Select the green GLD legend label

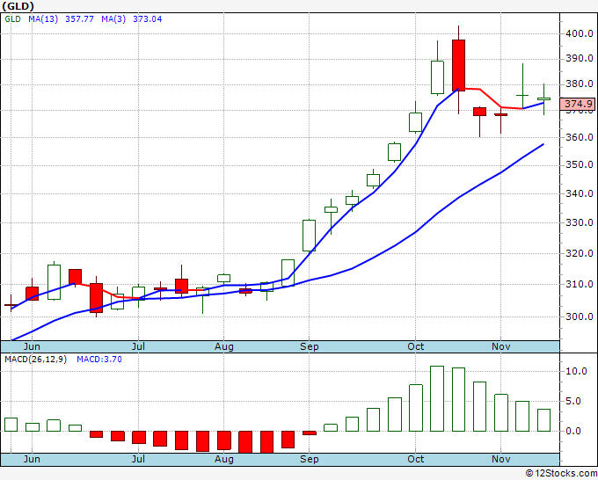point(12,19)
